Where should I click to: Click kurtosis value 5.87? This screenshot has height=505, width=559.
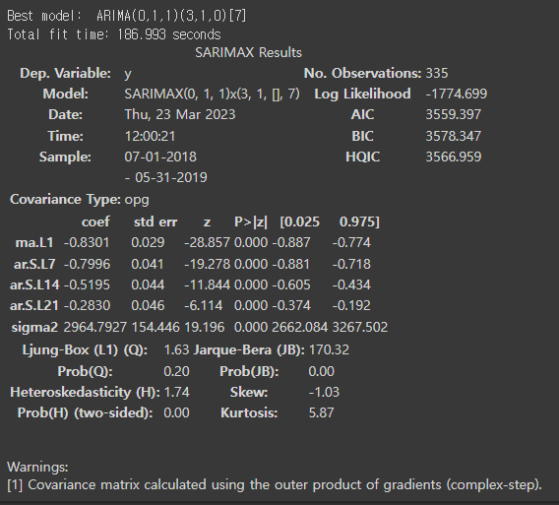point(321,413)
